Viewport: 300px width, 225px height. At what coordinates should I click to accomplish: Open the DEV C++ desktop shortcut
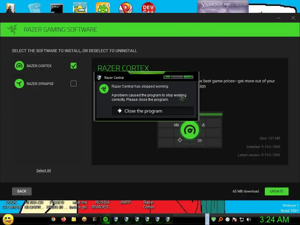click(149, 8)
